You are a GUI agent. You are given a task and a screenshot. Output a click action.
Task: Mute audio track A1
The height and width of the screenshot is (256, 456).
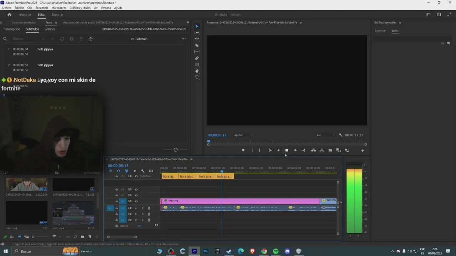tap(136, 208)
